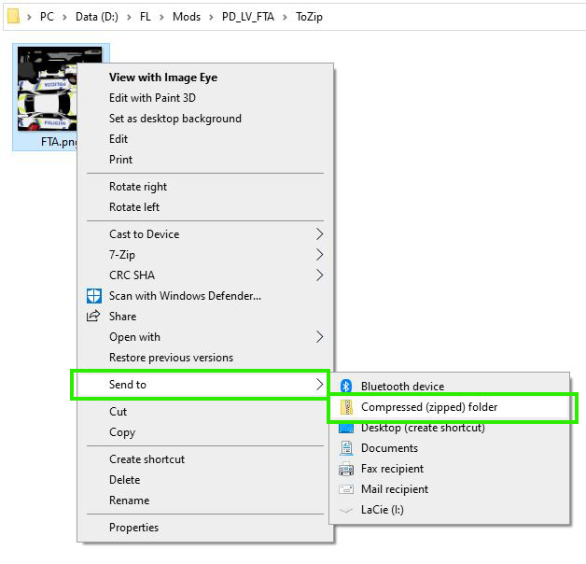Screen dimensions: 586x564
Task: Expand the CRC SHA submenu arrow
Action: point(319,275)
